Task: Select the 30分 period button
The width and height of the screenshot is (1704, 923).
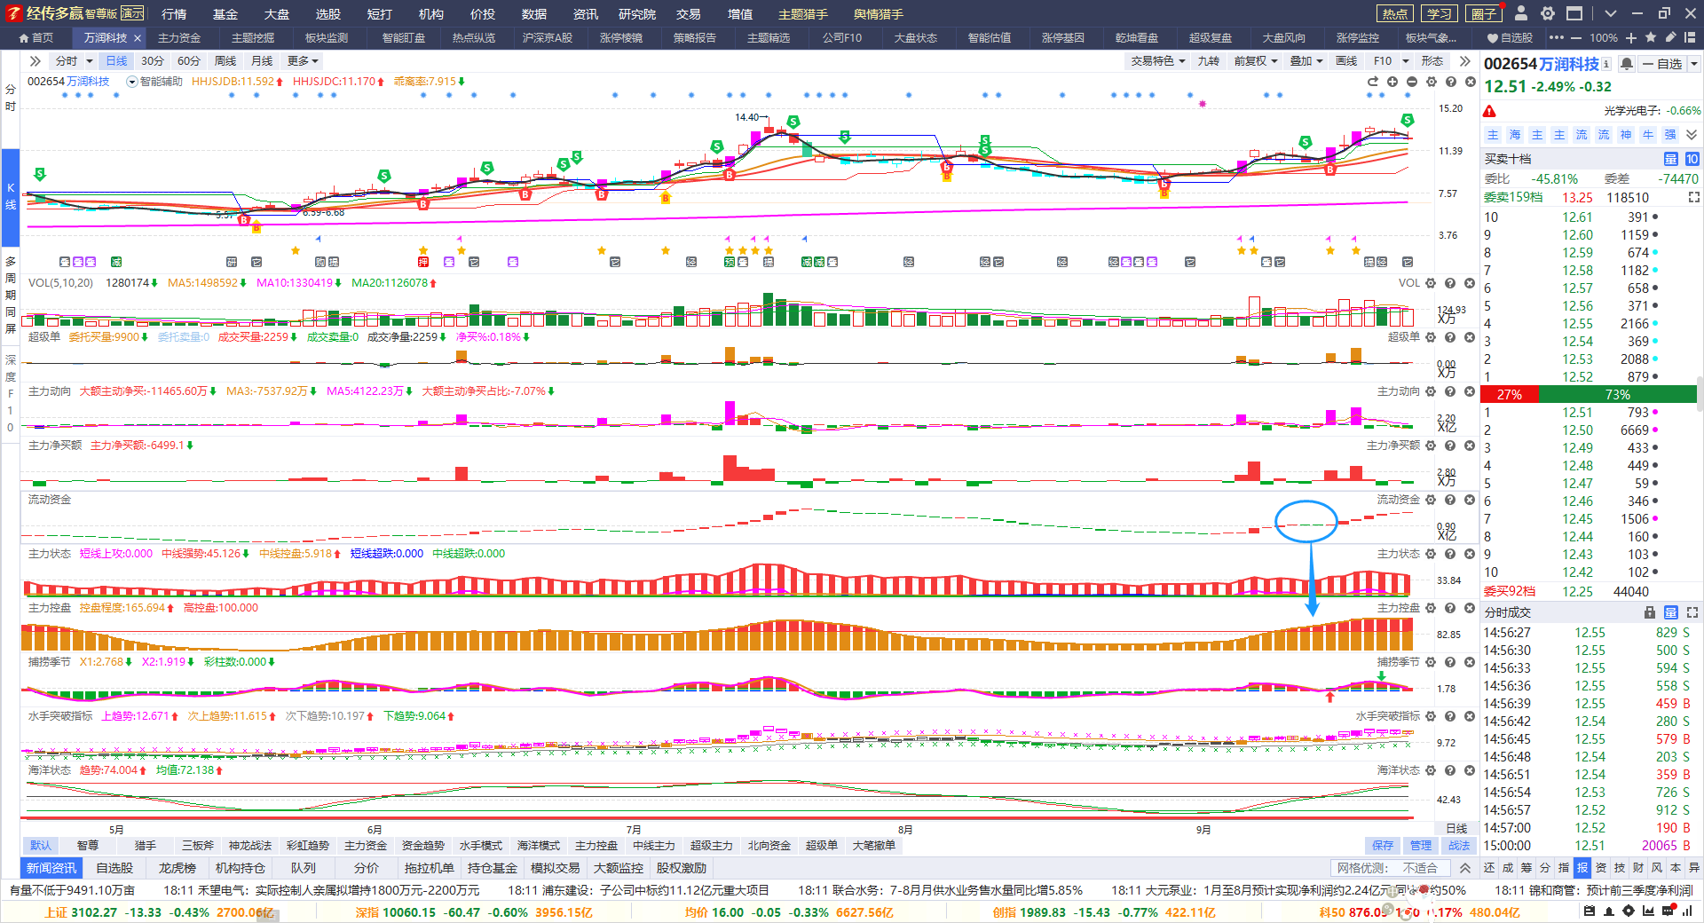Action: click(153, 61)
